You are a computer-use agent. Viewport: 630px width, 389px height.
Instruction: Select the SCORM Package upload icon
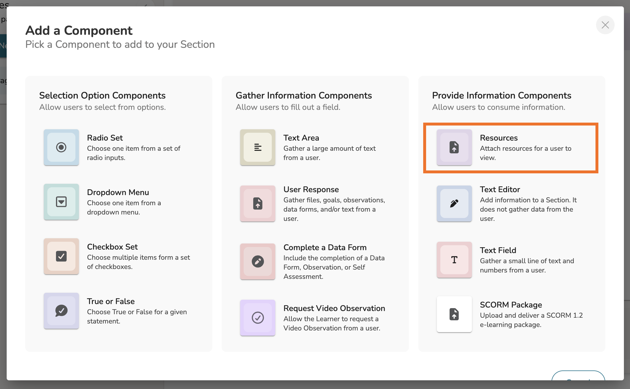pos(454,314)
